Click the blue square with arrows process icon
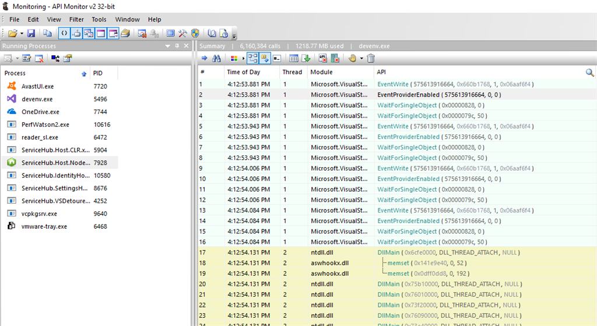This screenshot has height=326, width=597. (x=55, y=59)
